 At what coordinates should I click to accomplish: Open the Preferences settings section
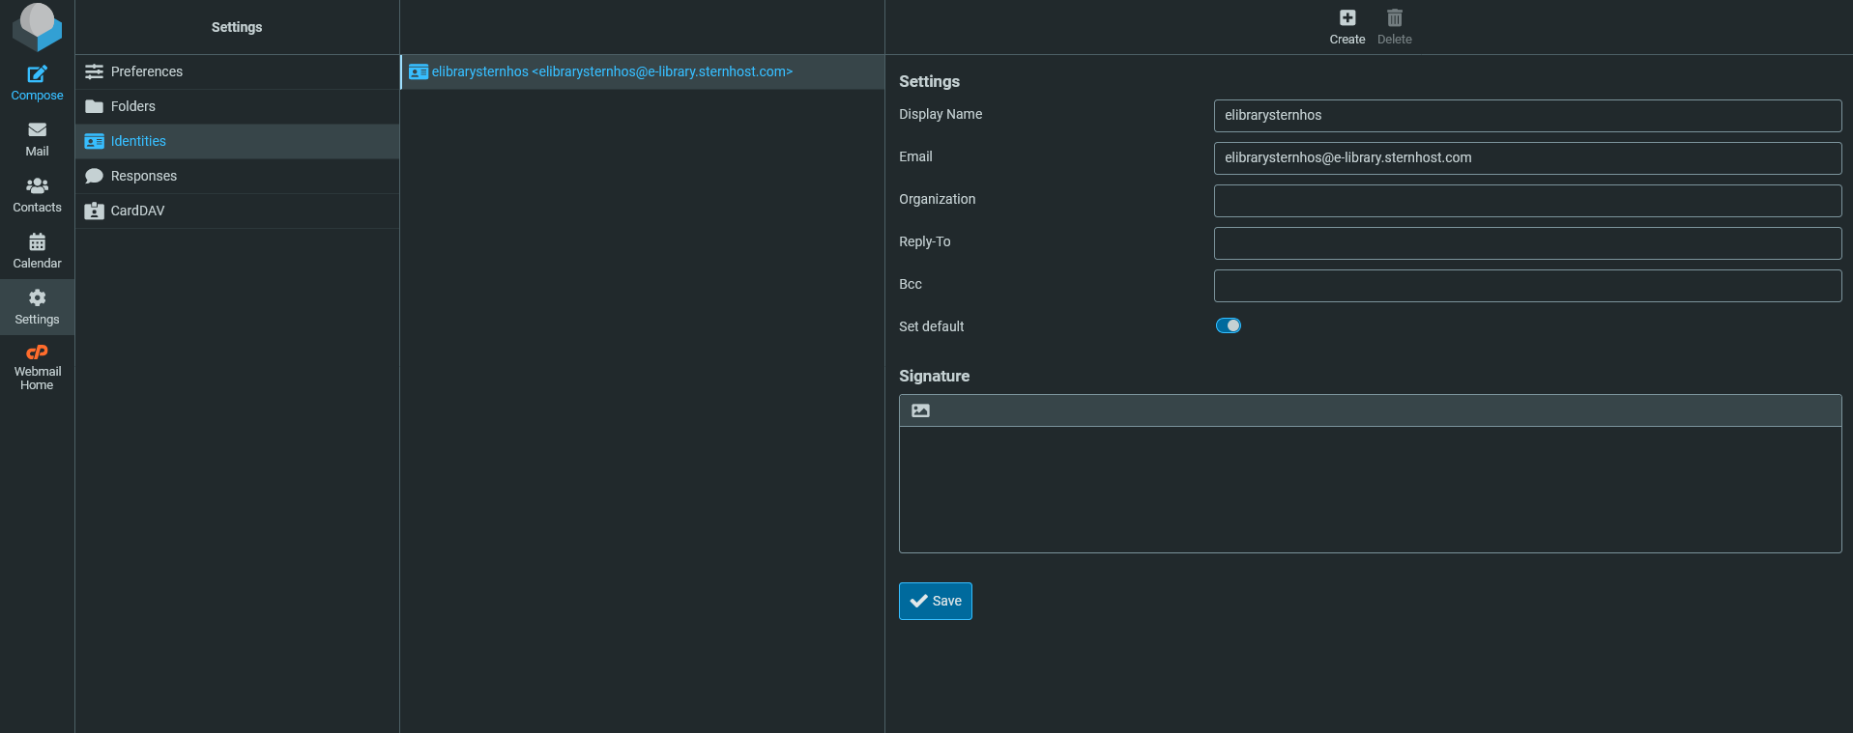(x=146, y=71)
